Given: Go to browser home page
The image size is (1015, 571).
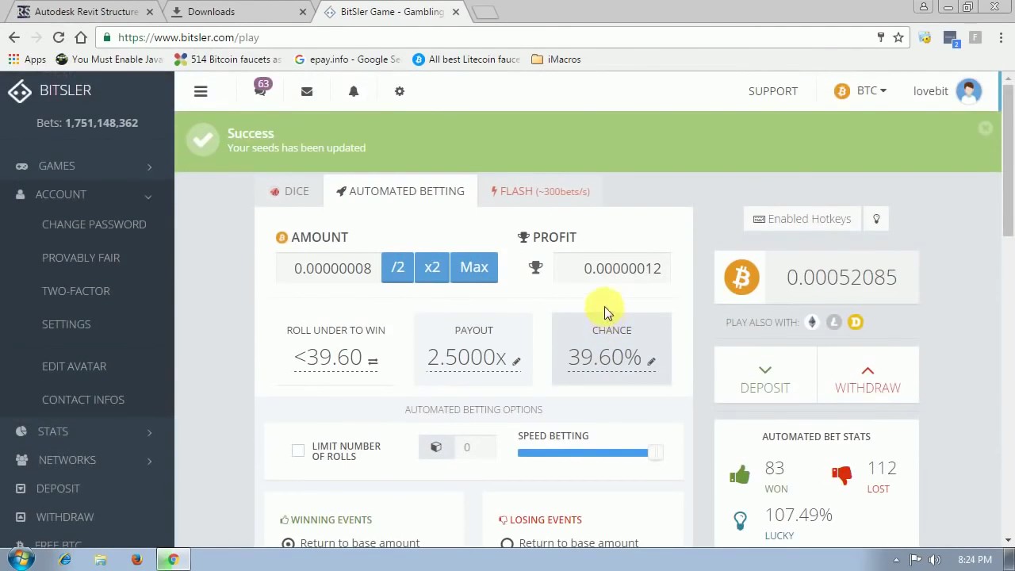Looking at the screenshot, I should [81, 37].
